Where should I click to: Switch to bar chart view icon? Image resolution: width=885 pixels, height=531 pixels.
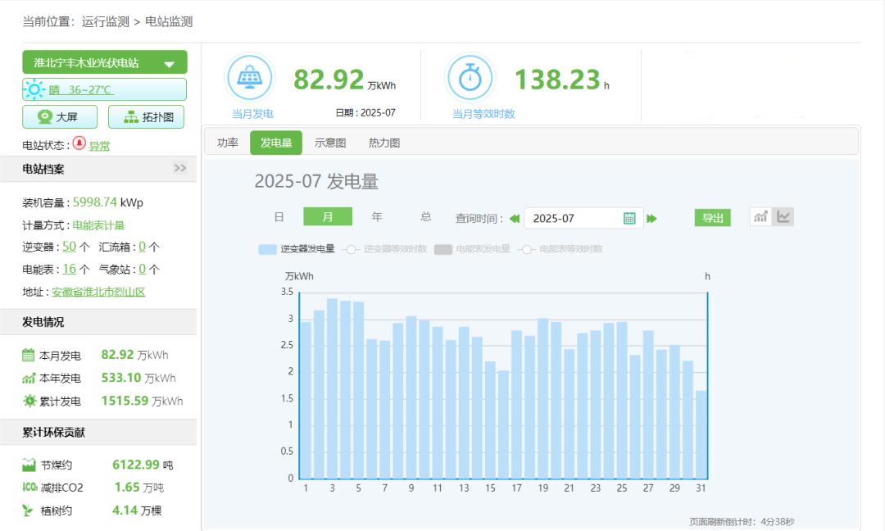(x=761, y=217)
